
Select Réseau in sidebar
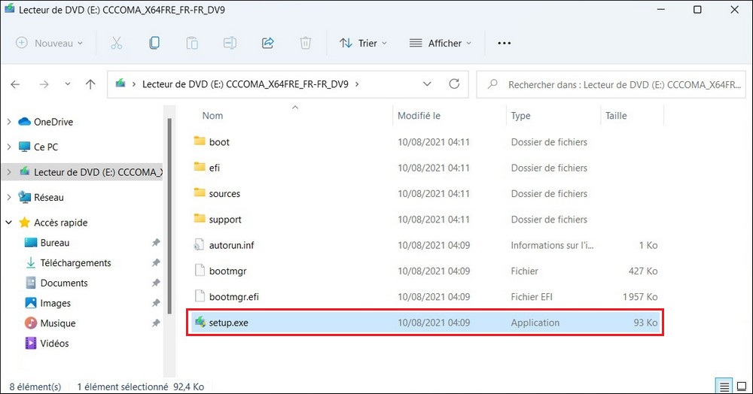click(48, 197)
